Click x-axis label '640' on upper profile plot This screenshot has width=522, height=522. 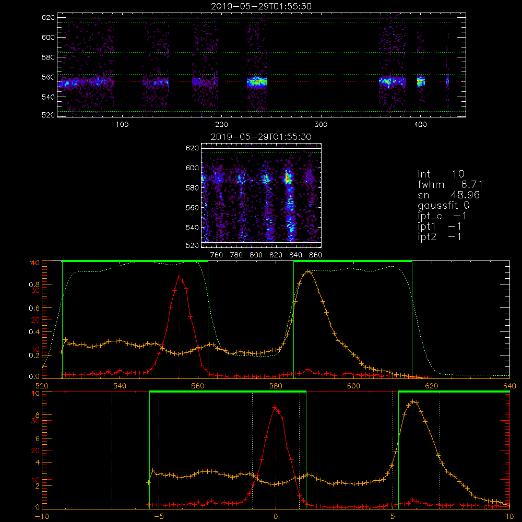(x=509, y=386)
